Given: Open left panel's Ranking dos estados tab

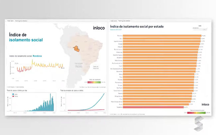Looking at the screenshot, I should (21, 21).
